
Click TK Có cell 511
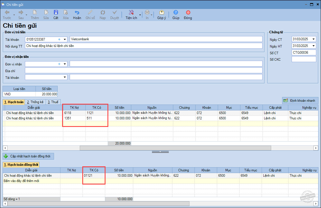[97, 118]
